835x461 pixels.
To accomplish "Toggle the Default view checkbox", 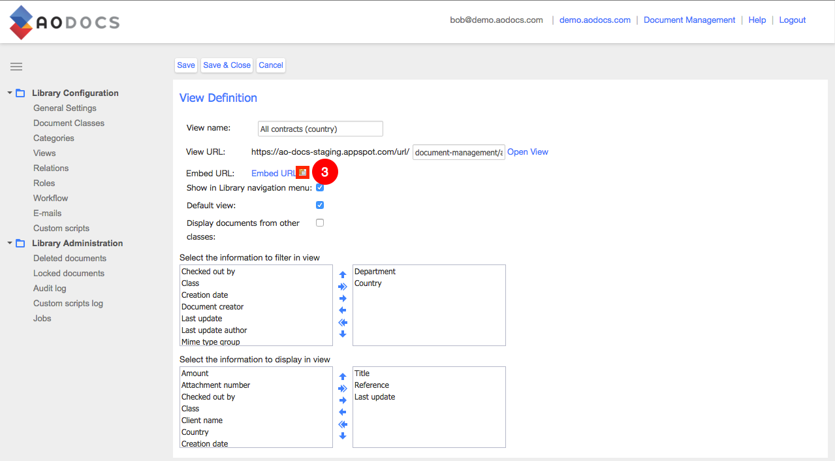I will (320, 205).
